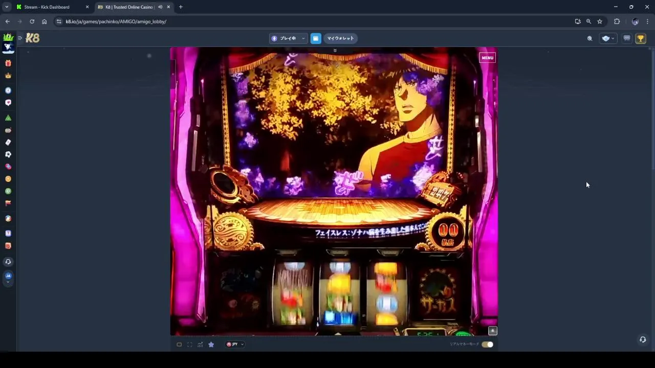655x368 pixels.
Task: Open a new browser tab
Action: [181, 7]
